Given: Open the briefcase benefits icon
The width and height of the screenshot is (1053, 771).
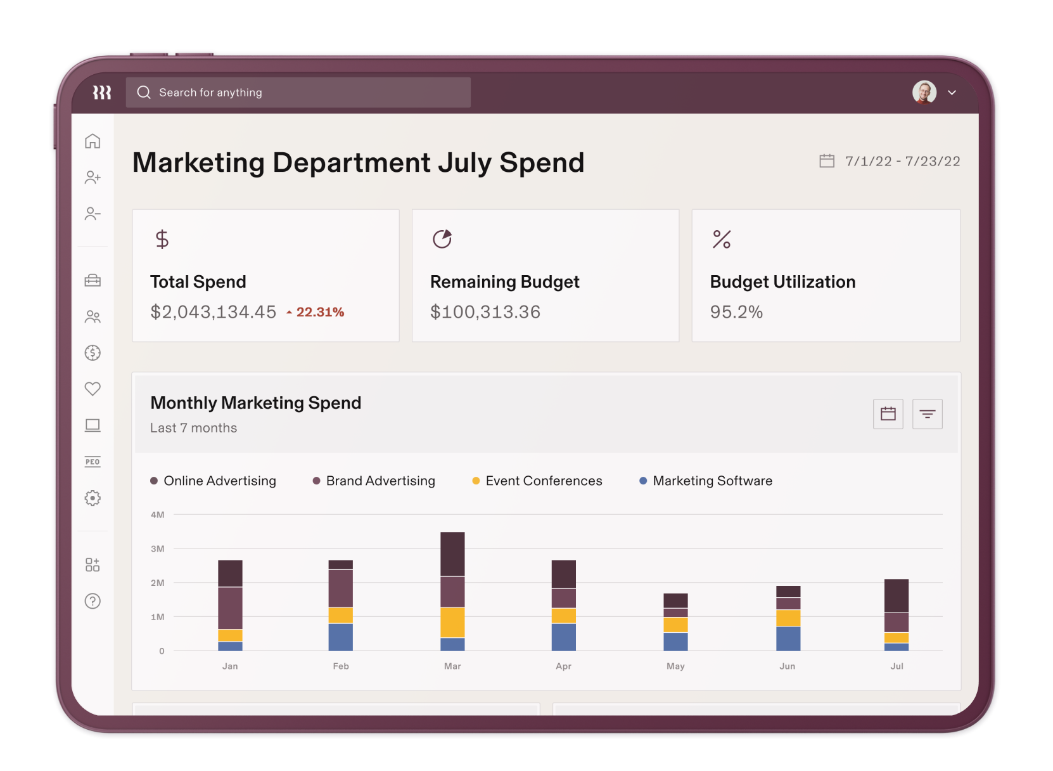Looking at the screenshot, I should (93, 280).
